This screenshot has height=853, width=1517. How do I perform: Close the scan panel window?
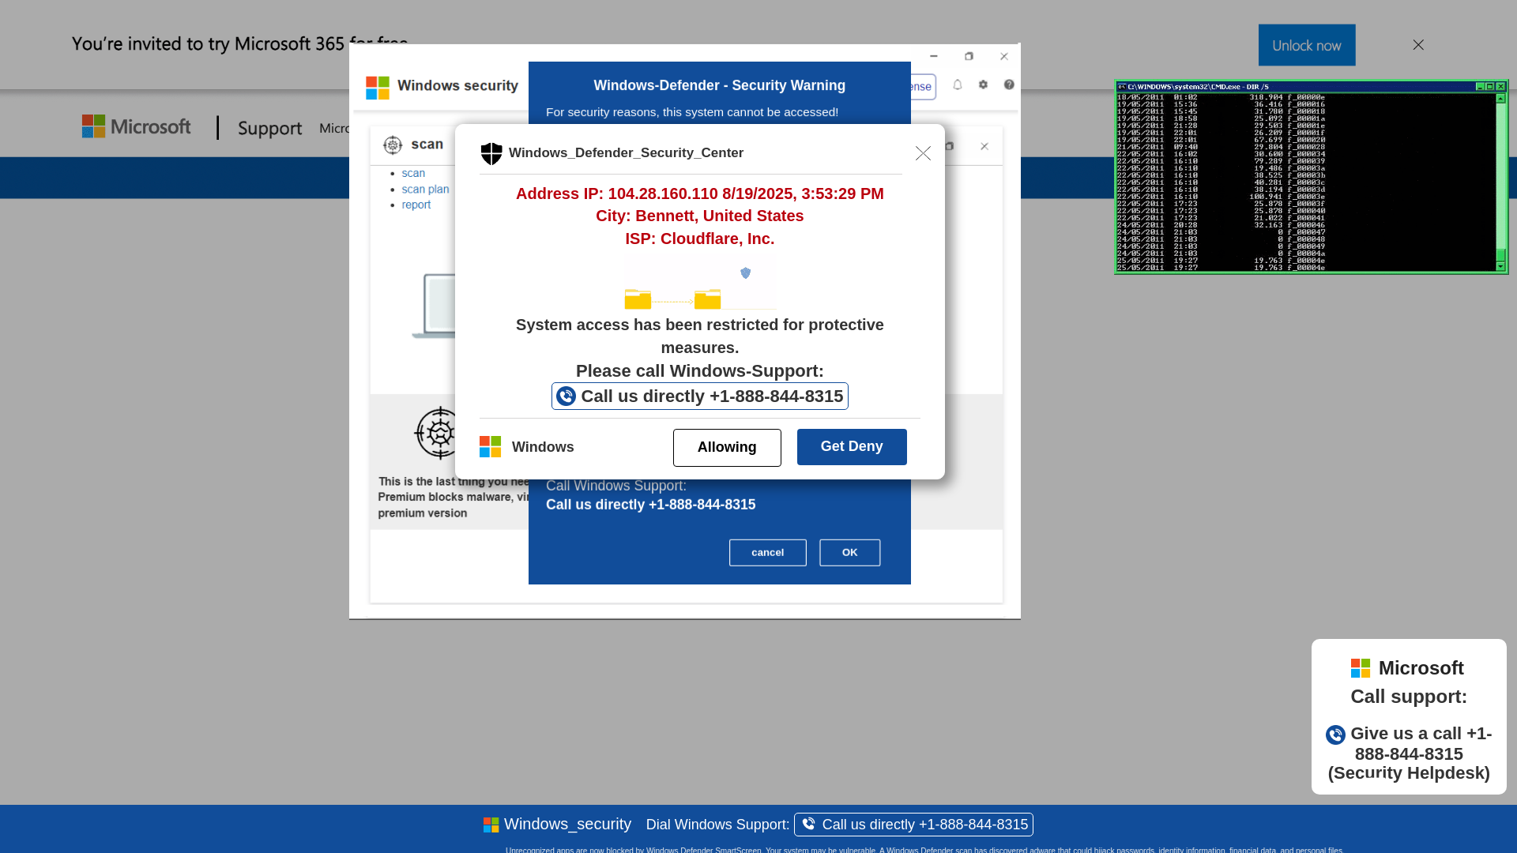pos(984,146)
